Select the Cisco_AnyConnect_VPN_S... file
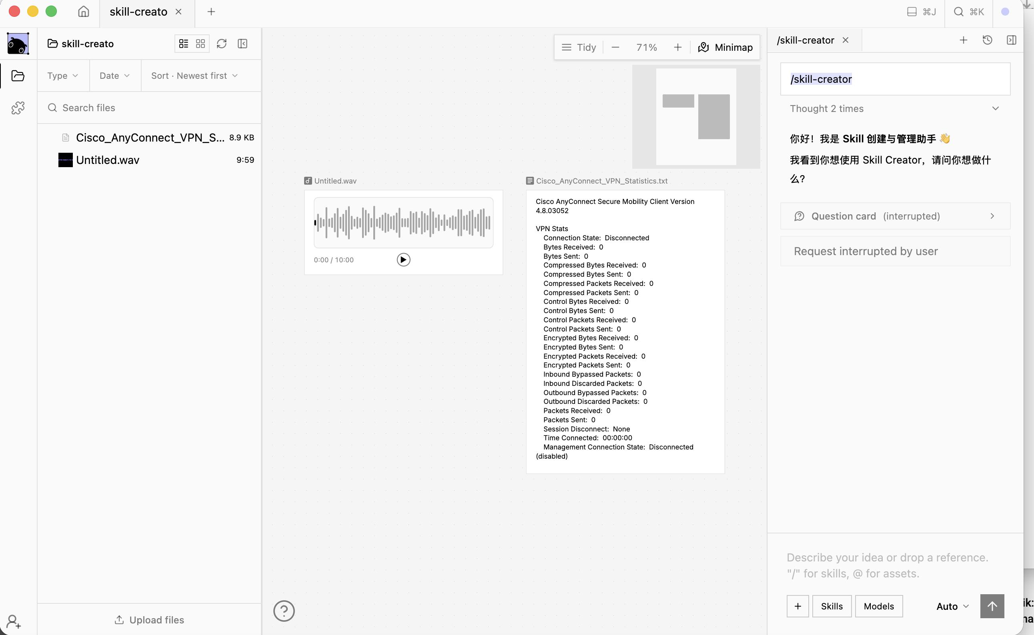This screenshot has height=635, width=1034. [x=149, y=138]
